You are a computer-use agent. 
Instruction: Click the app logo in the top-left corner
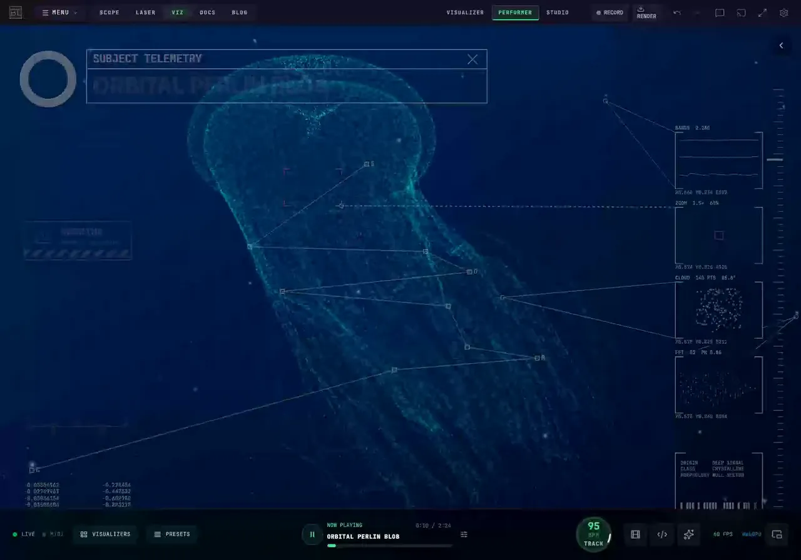(x=16, y=12)
